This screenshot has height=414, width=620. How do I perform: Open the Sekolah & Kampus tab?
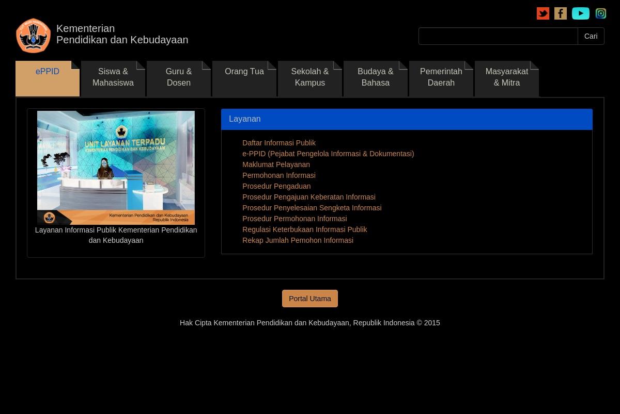(310, 78)
